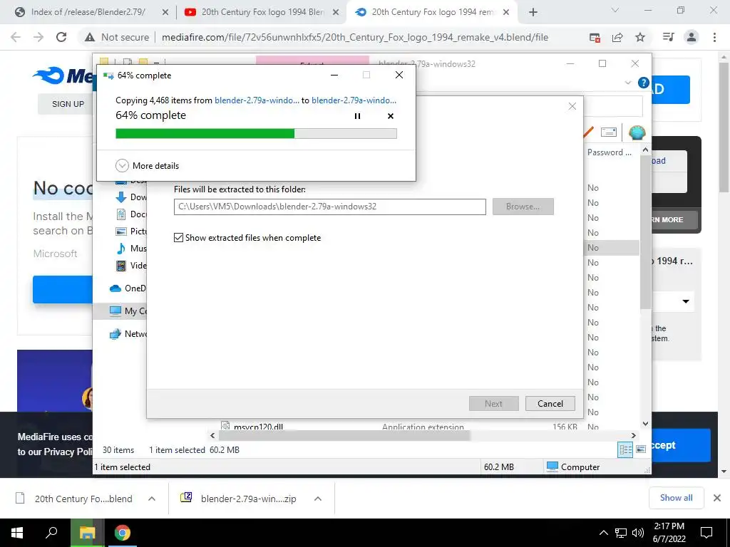Switch Explorer to large icons view
The width and height of the screenshot is (730, 547).
click(x=641, y=449)
